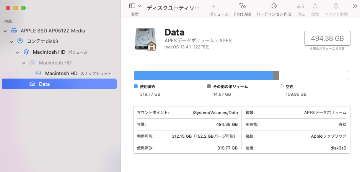Click the ディスクユーティリ… window title
This screenshot has width=360, height=172.
173,8
